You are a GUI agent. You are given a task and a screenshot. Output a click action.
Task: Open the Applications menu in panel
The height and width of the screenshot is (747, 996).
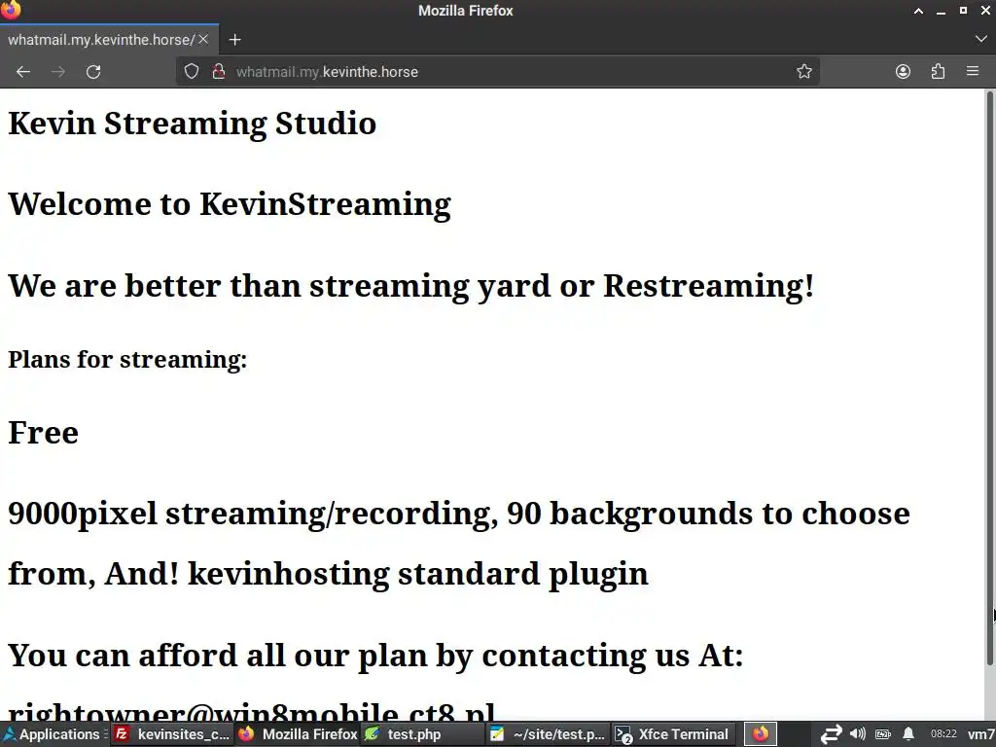tap(54, 734)
